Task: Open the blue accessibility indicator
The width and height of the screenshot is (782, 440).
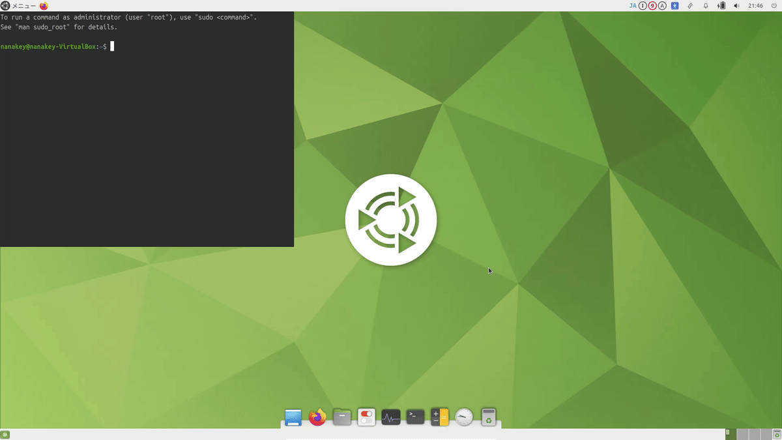Action: (675, 6)
